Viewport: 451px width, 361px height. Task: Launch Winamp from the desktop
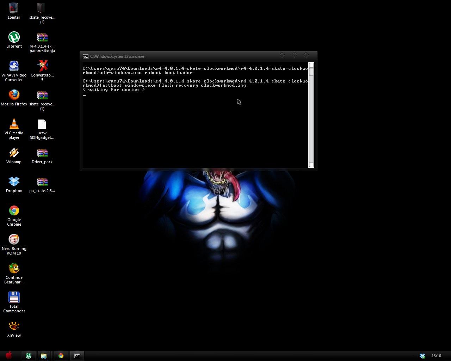click(x=14, y=155)
